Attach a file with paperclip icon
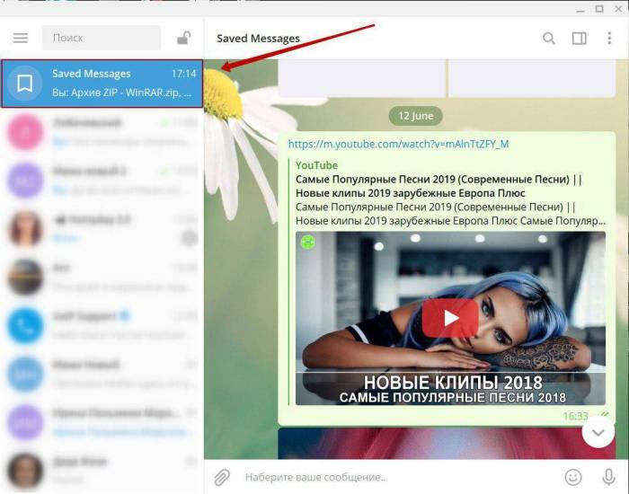The width and height of the screenshot is (629, 494). pyautogui.click(x=222, y=476)
